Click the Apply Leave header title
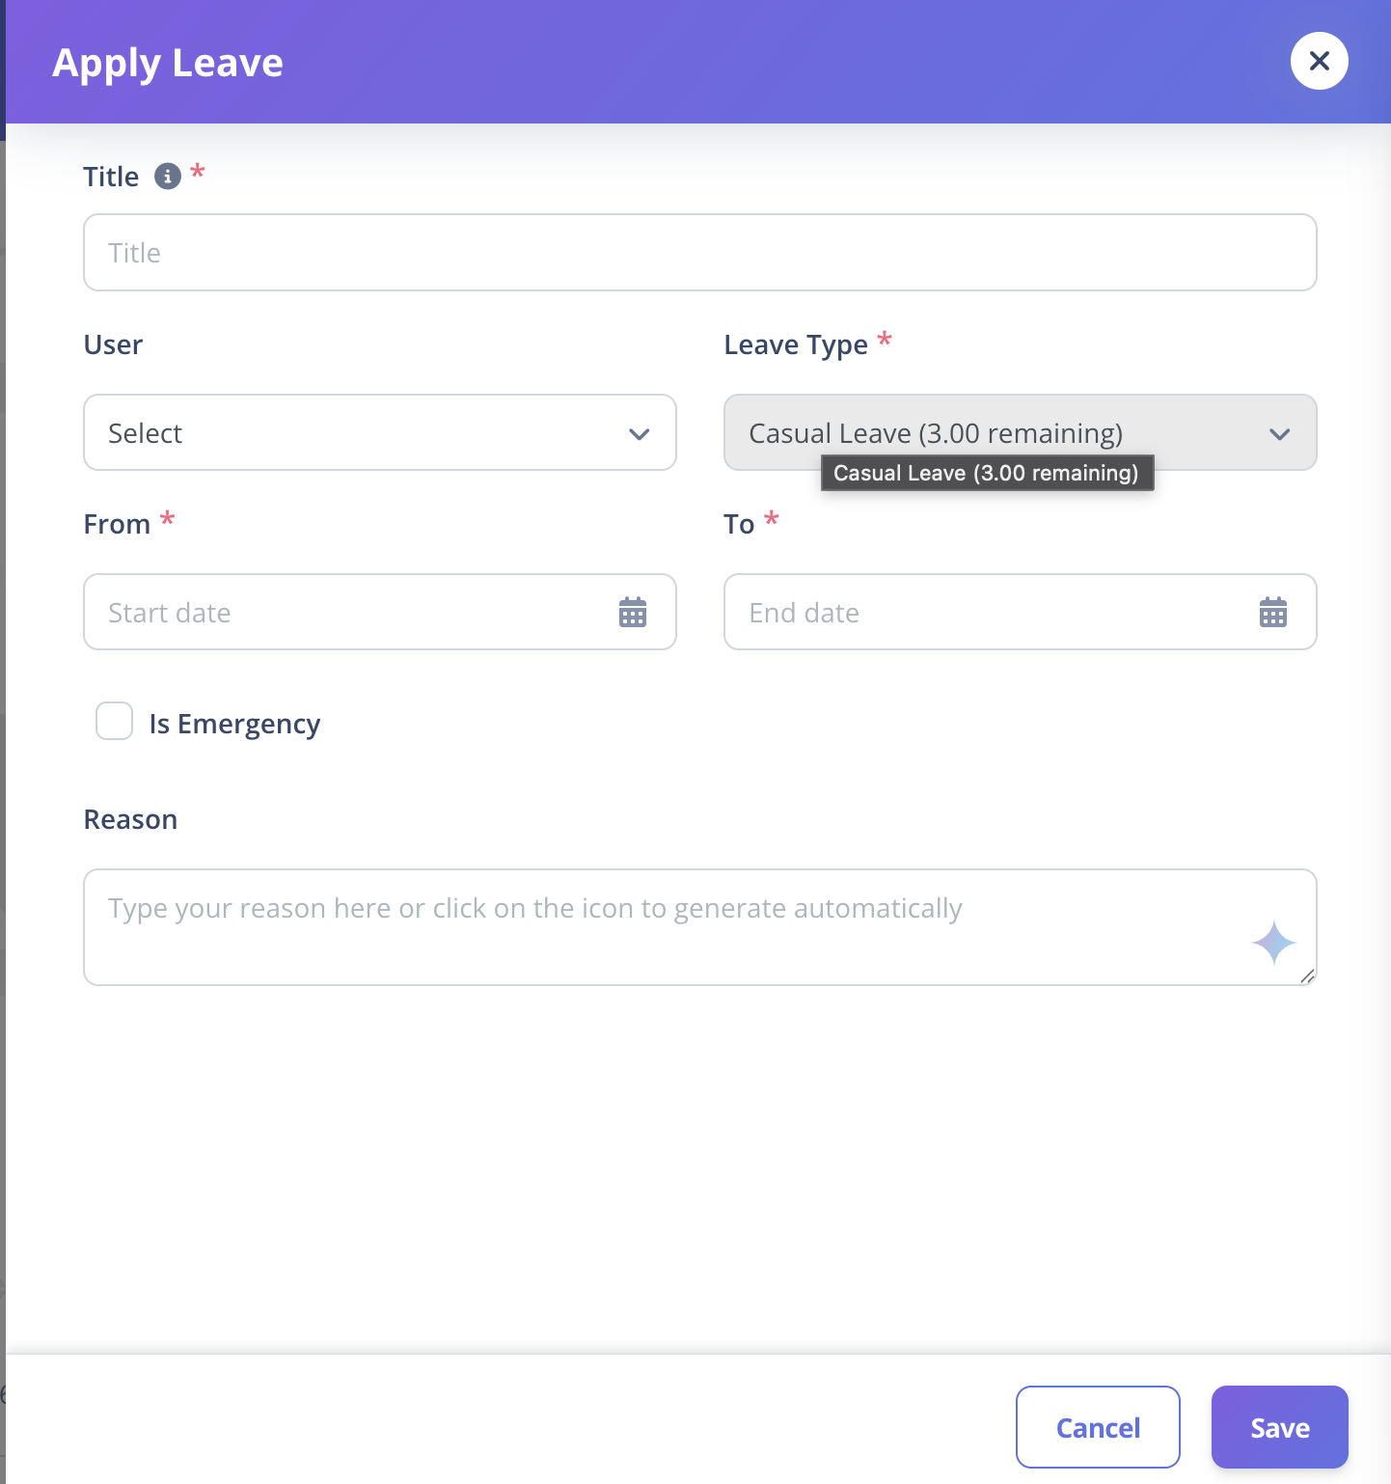Viewport: 1391px width, 1484px height. point(168,63)
